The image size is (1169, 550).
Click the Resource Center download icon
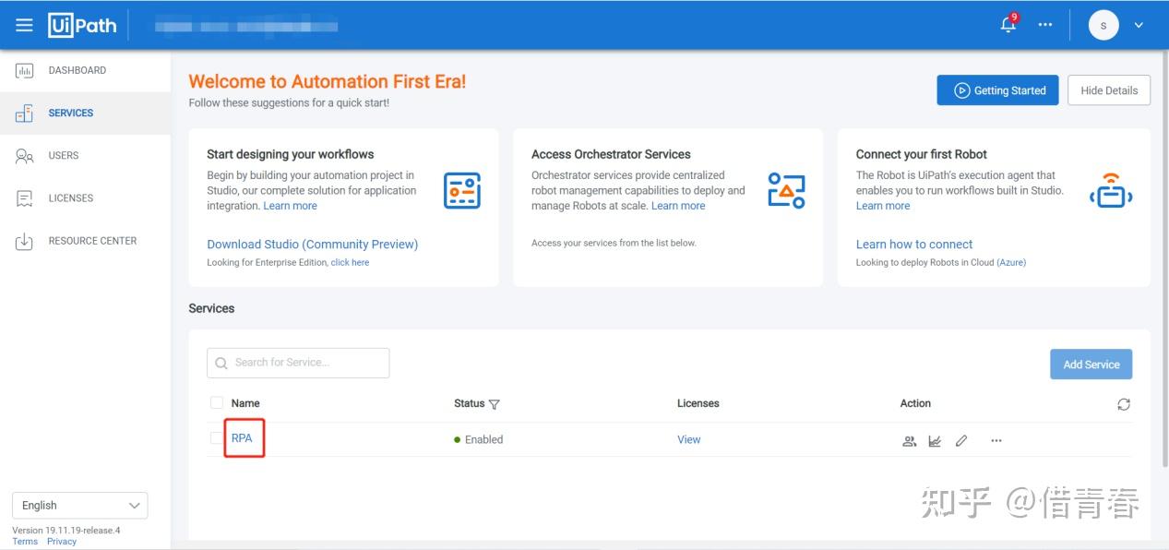click(x=25, y=241)
